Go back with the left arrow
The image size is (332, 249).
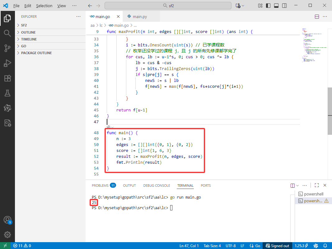[90, 6]
